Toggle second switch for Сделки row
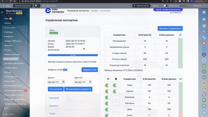 tap(116, 91)
